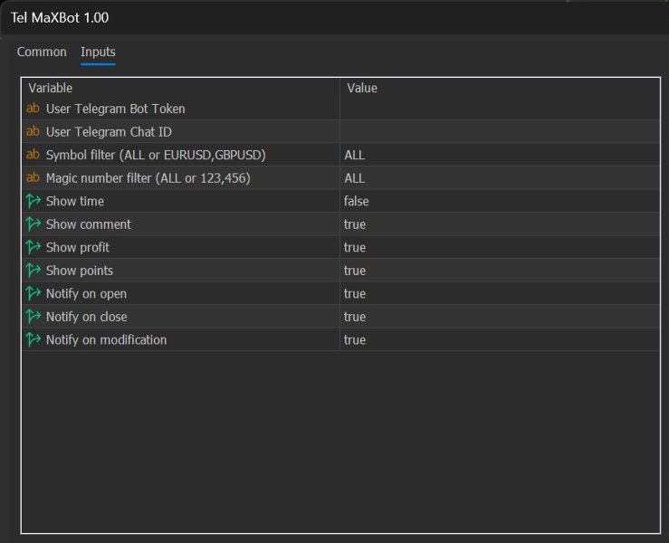669x543 pixels.
Task: Toggle the Show profit true value
Action: point(355,247)
